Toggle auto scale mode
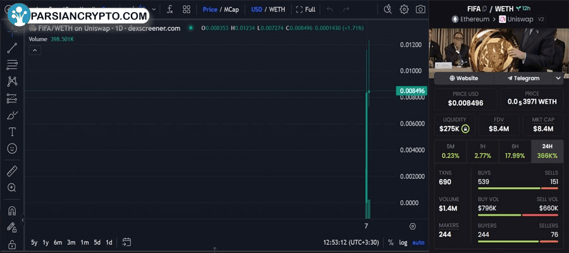569x253 pixels. coord(419,242)
